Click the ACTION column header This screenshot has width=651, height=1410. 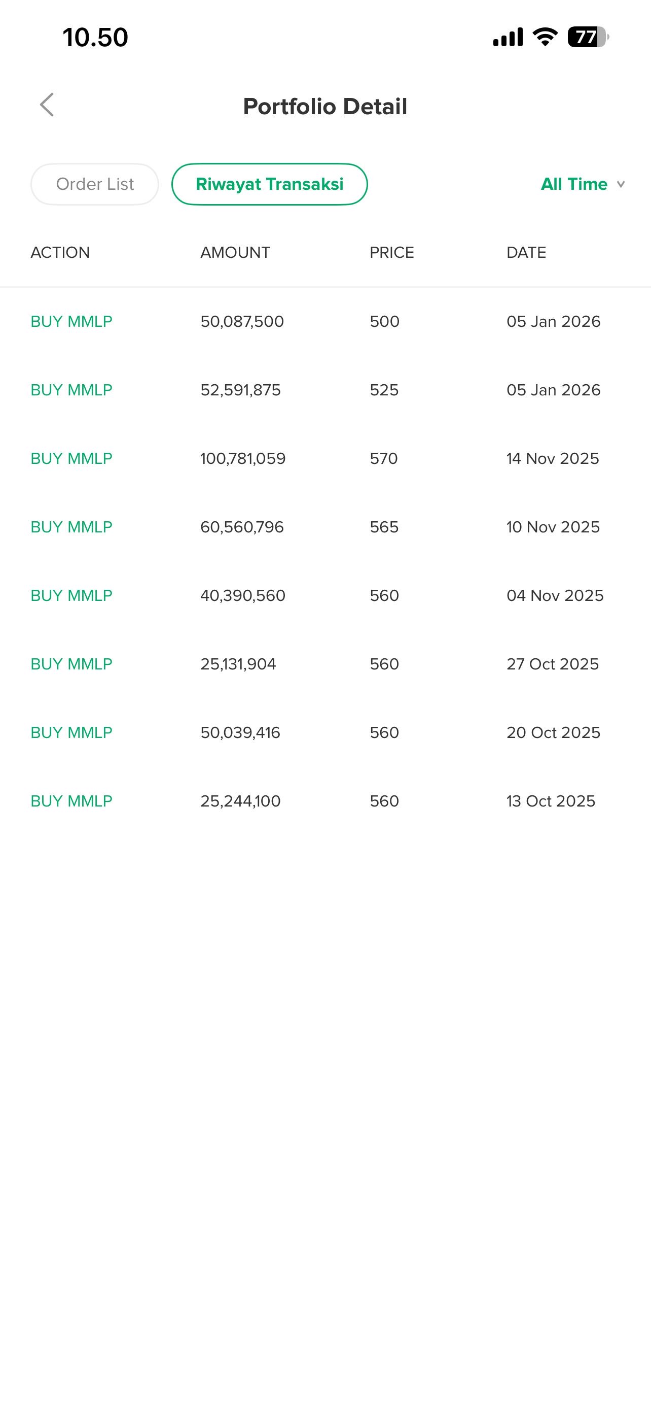pyautogui.click(x=60, y=252)
